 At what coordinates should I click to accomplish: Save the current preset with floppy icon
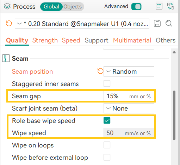(x=157, y=24)
